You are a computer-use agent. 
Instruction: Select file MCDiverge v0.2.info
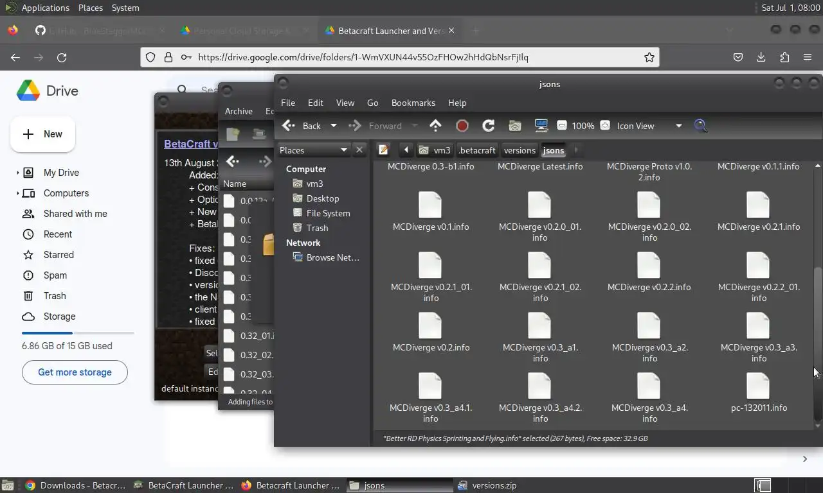(x=430, y=333)
